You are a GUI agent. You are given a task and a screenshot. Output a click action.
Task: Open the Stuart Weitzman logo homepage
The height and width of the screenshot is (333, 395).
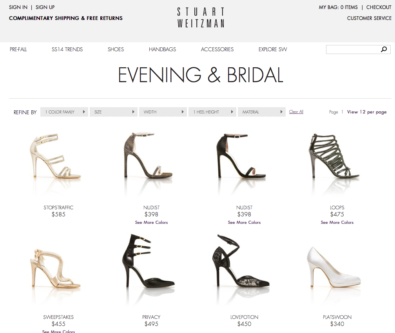pos(201,17)
